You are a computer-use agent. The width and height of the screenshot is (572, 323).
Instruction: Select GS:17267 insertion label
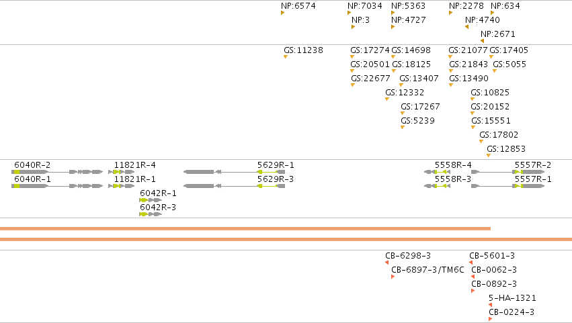click(421, 107)
